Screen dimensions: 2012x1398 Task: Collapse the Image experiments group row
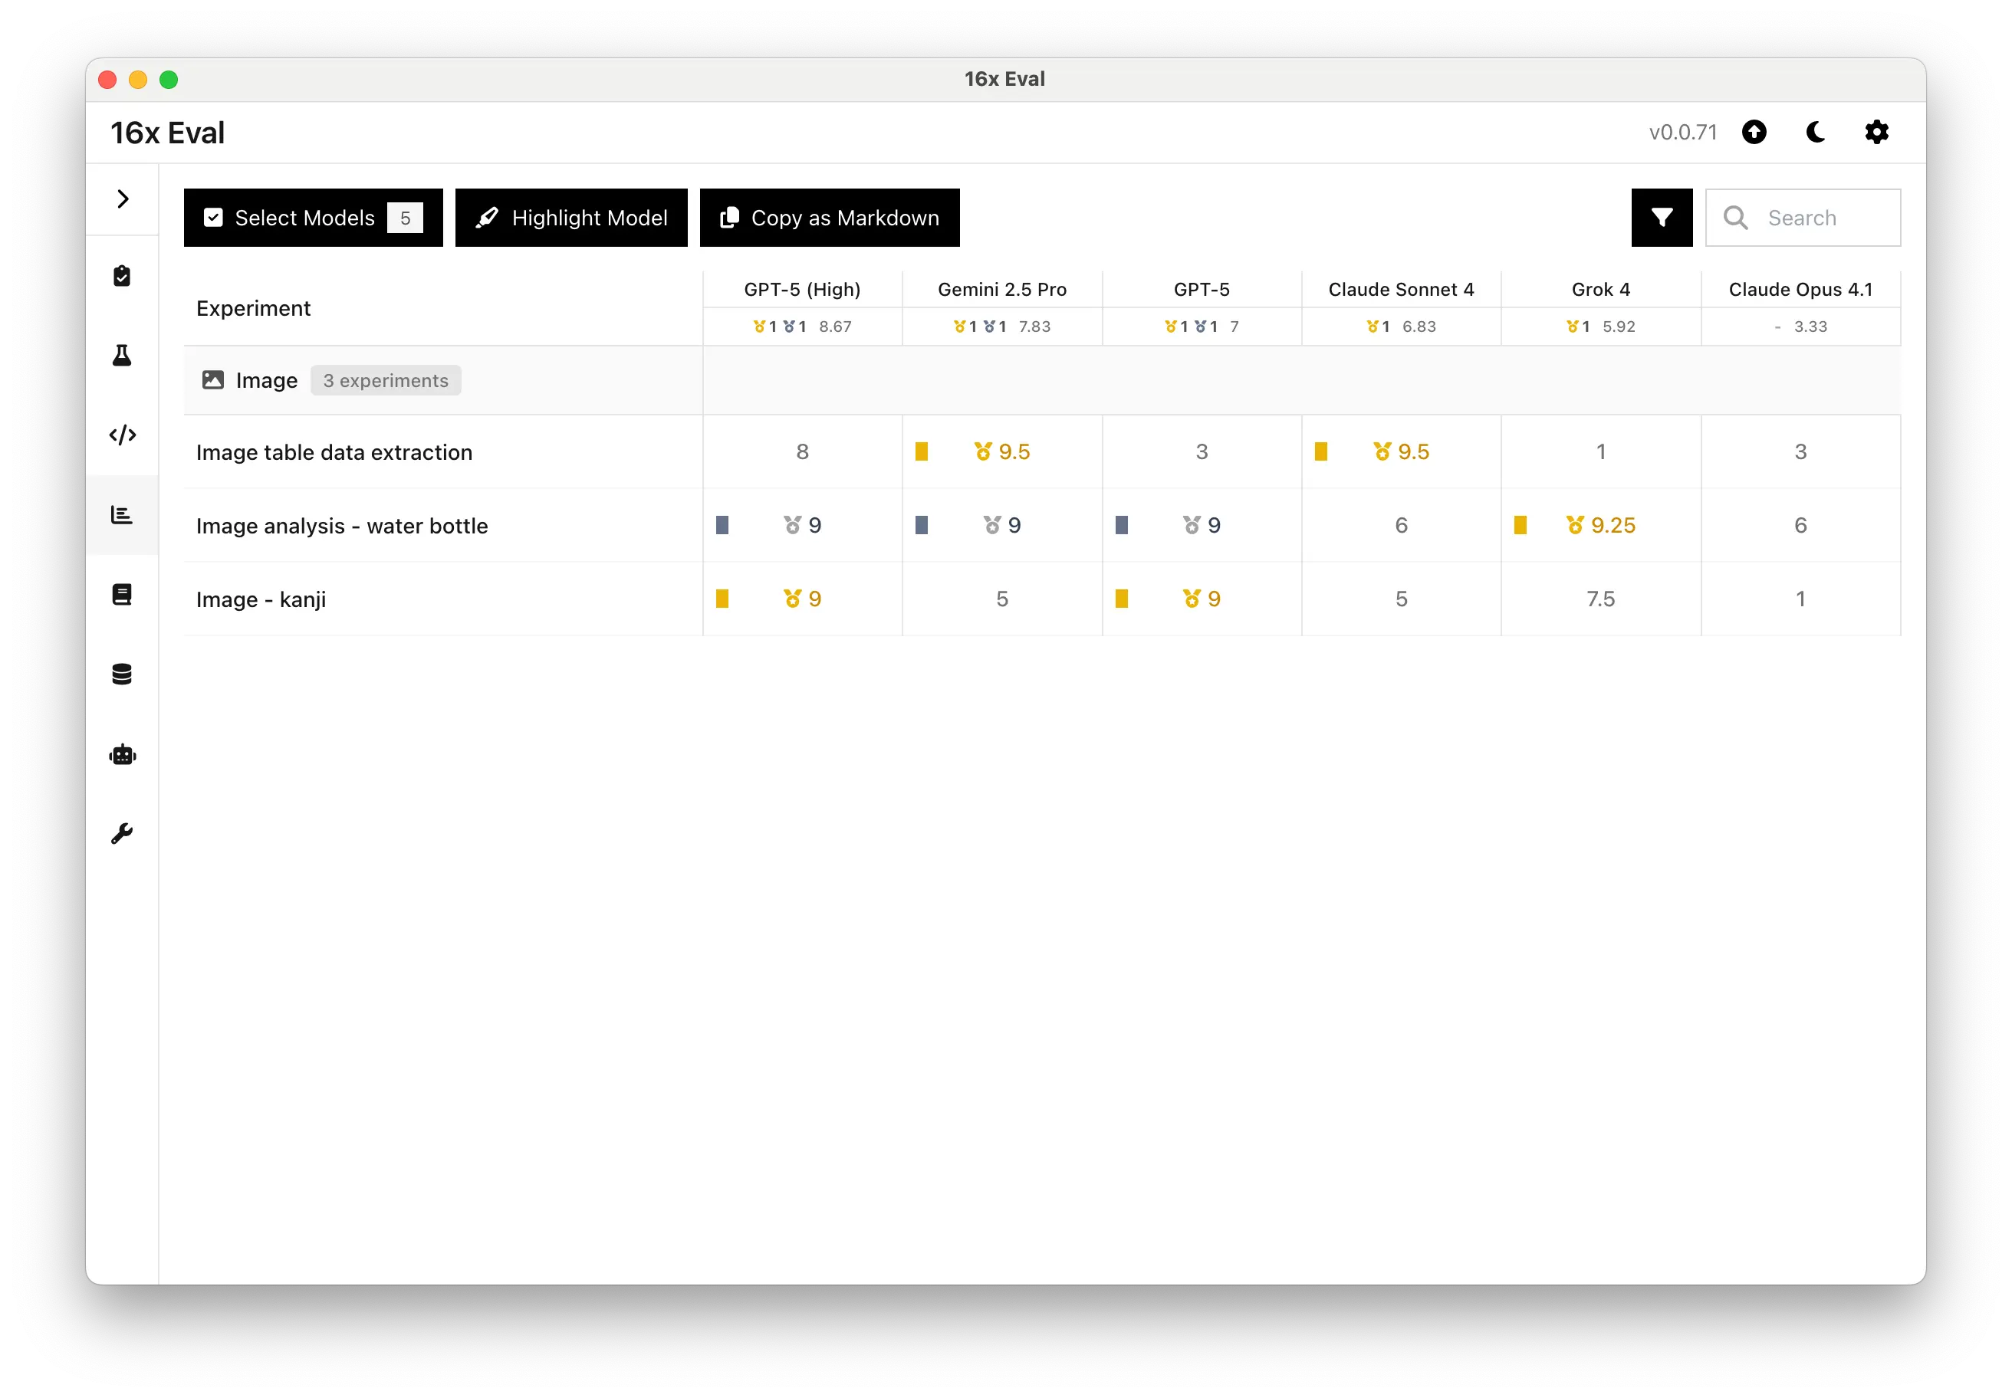click(266, 381)
